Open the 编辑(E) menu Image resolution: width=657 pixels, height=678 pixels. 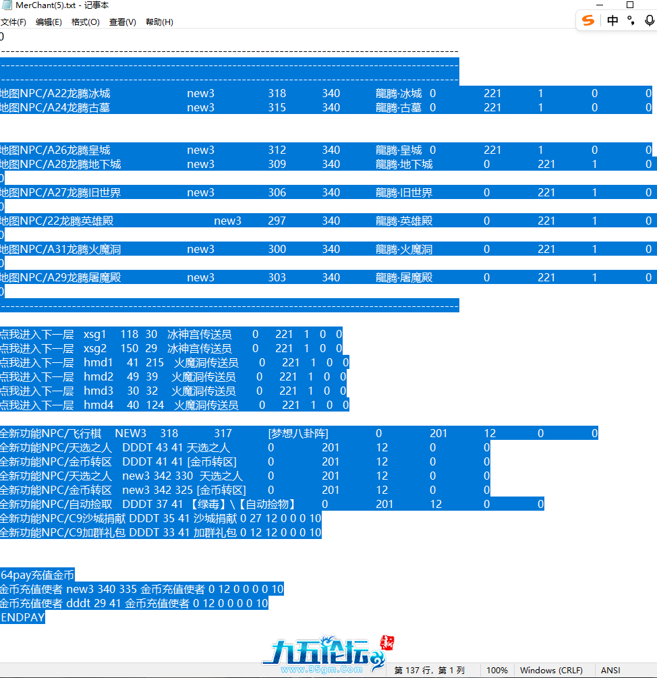click(49, 22)
